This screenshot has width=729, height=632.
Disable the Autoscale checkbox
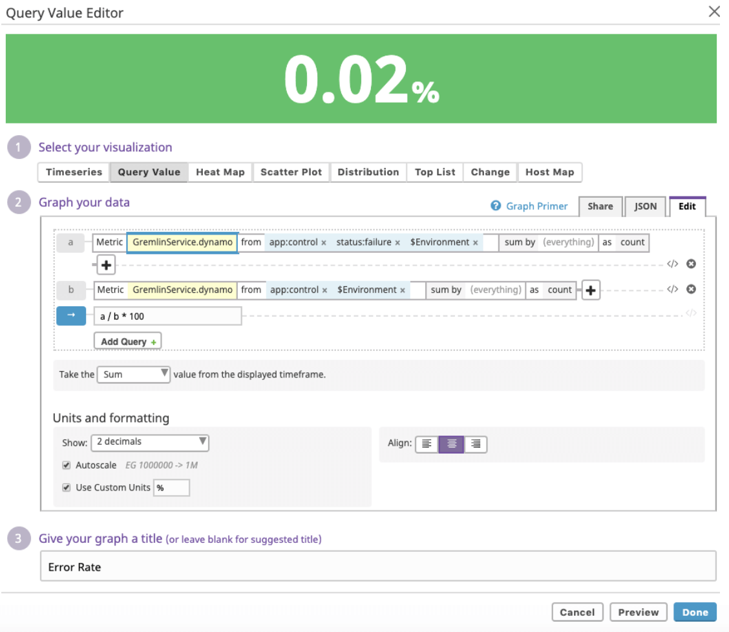point(66,465)
